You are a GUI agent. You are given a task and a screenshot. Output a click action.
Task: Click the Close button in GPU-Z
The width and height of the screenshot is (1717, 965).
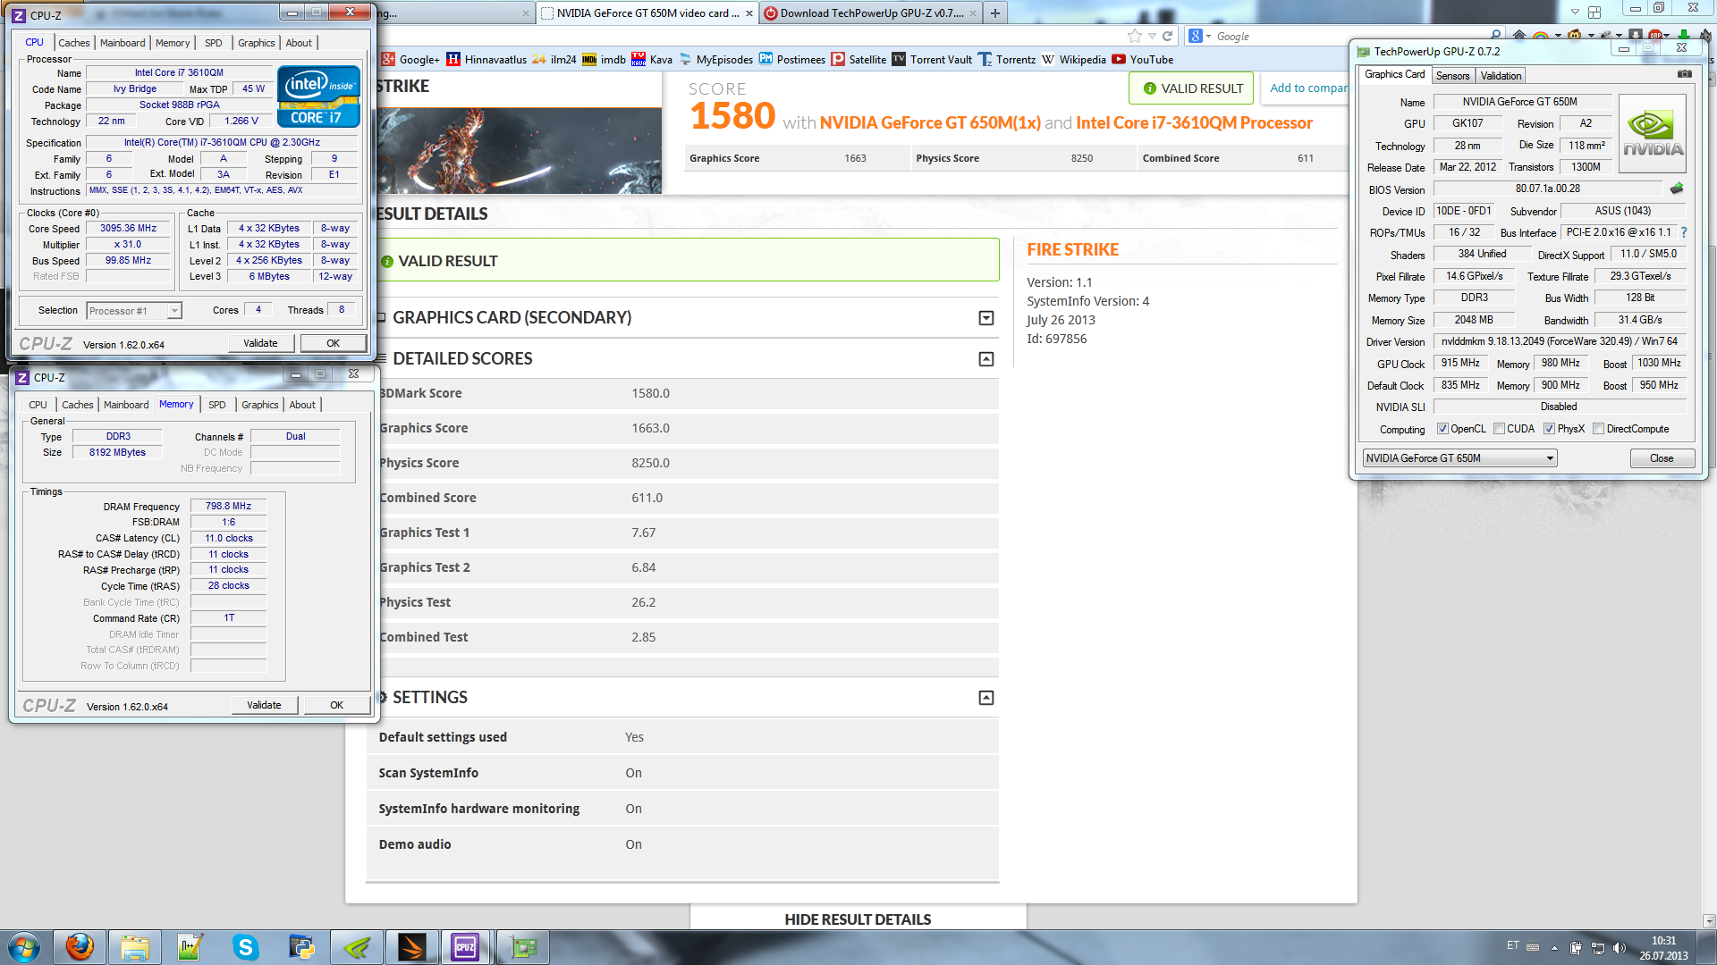(x=1662, y=458)
